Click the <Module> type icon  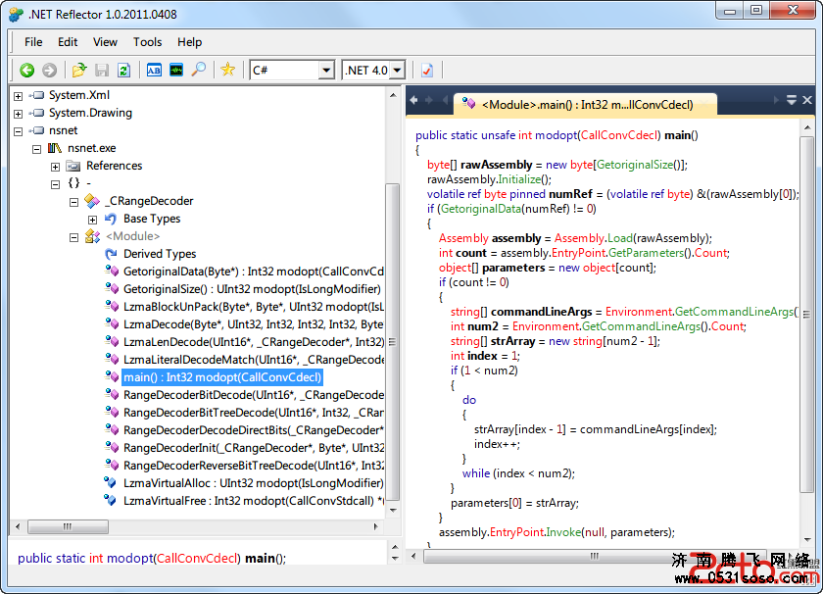click(x=92, y=236)
